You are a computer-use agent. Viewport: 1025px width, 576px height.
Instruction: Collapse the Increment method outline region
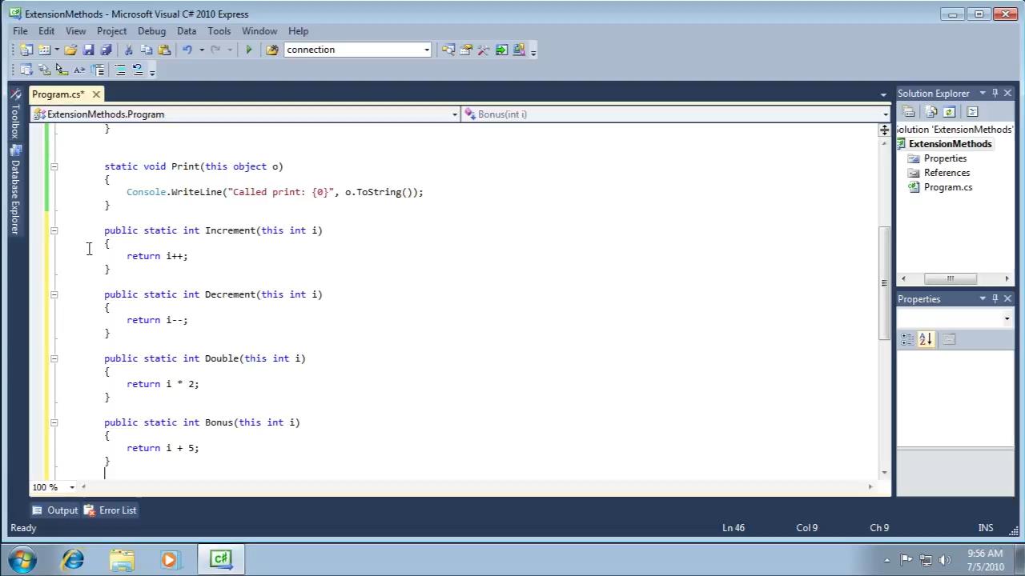pyautogui.click(x=54, y=230)
